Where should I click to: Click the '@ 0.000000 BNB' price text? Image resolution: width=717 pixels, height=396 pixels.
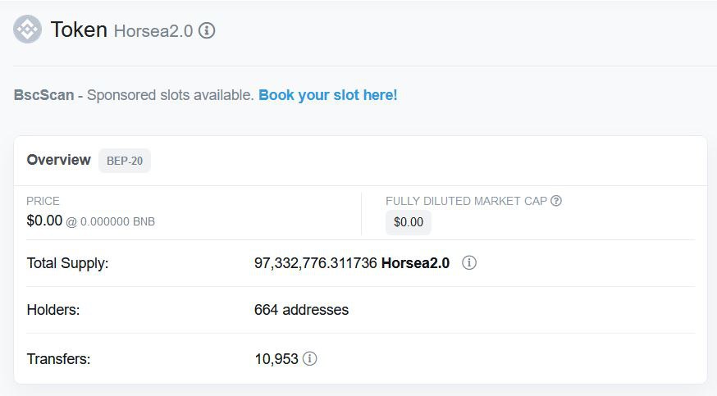110,221
